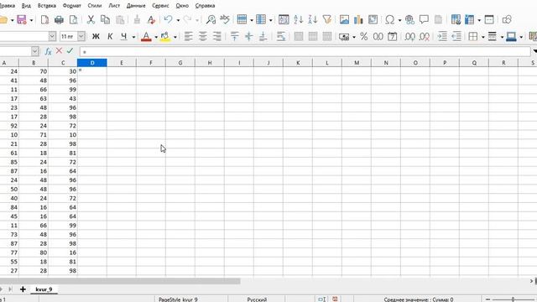Click Align Left icon

(x=188, y=36)
